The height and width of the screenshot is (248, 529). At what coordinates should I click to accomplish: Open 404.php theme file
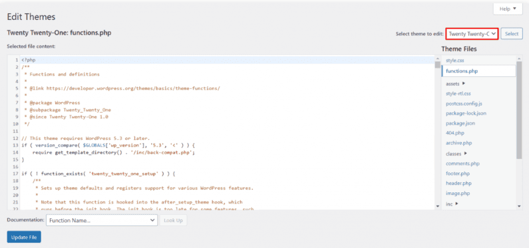click(x=454, y=133)
